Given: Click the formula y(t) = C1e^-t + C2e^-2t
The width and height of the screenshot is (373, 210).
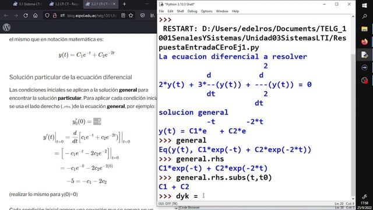Looking at the screenshot, I should (x=87, y=54).
